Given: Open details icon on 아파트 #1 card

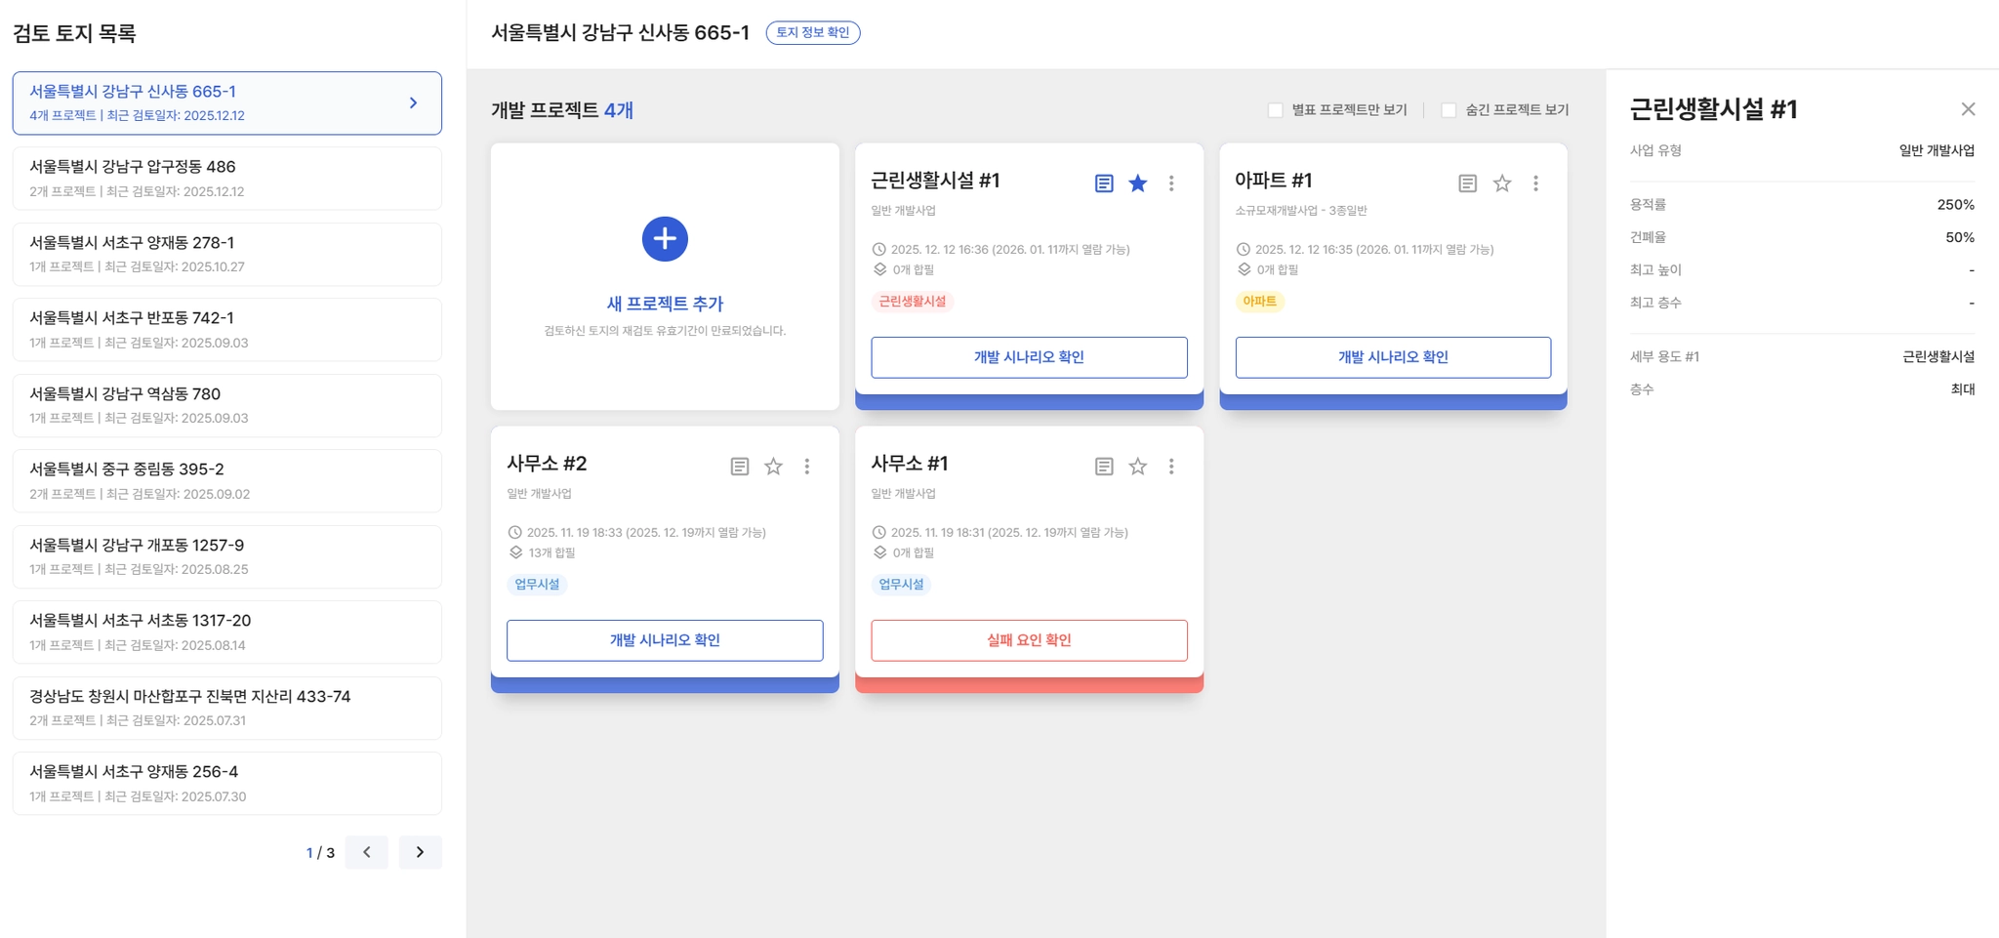Looking at the screenshot, I should (x=1468, y=184).
